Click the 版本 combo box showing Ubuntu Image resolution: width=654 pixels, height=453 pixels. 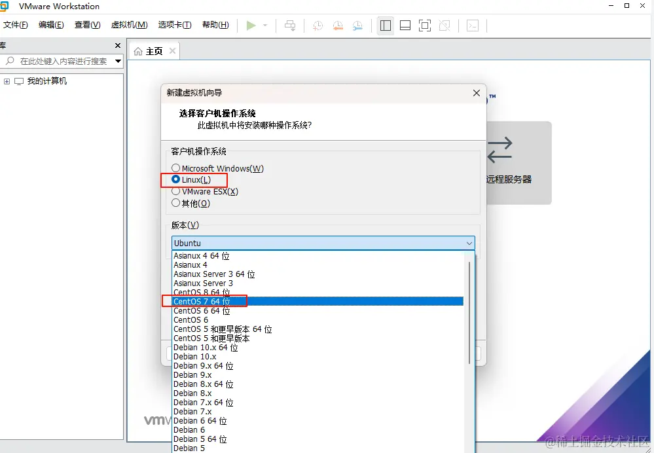[x=323, y=243]
